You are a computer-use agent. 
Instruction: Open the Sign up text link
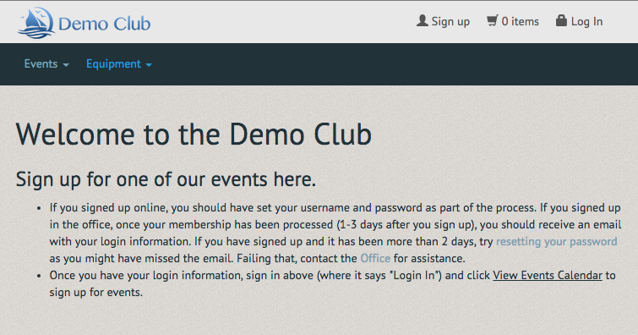pos(450,22)
